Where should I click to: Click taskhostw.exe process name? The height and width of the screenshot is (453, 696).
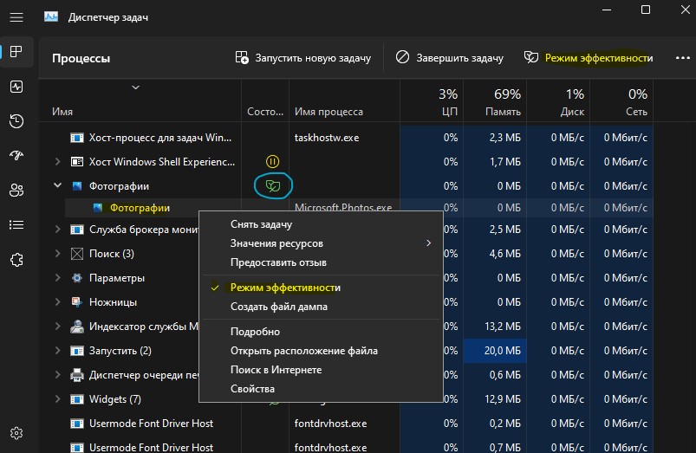pyautogui.click(x=327, y=138)
